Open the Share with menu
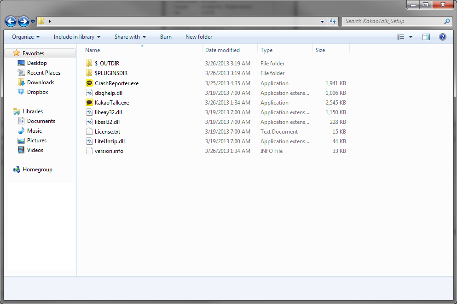Screen dimensions: 457x304 click(130, 37)
